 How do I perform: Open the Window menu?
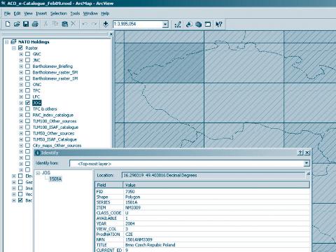tap(90, 13)
